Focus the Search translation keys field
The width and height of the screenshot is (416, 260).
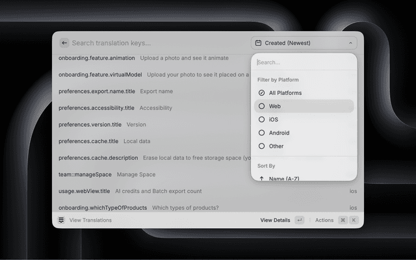(x=156, y=43)
